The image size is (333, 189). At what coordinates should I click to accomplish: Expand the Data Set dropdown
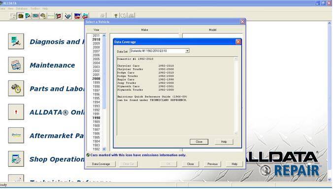[x=187, y=51]
